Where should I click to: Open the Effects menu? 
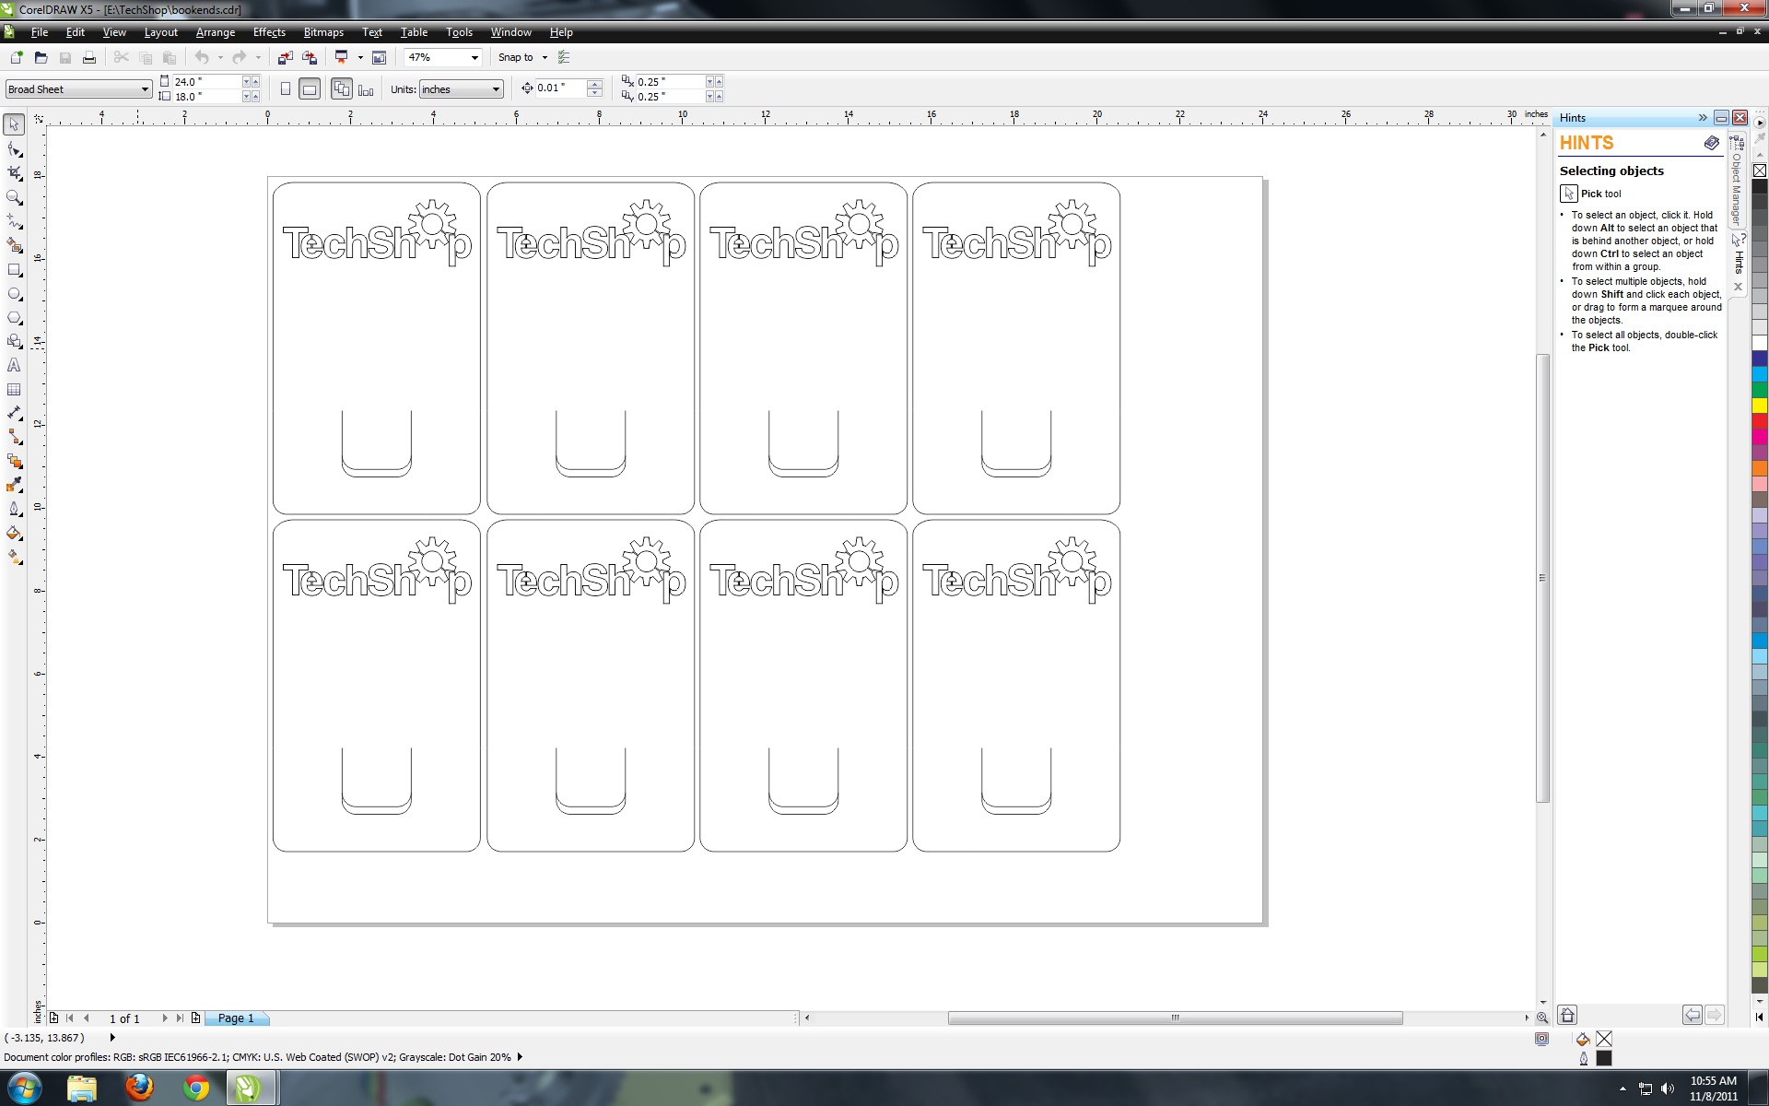[x=269, y=32]
